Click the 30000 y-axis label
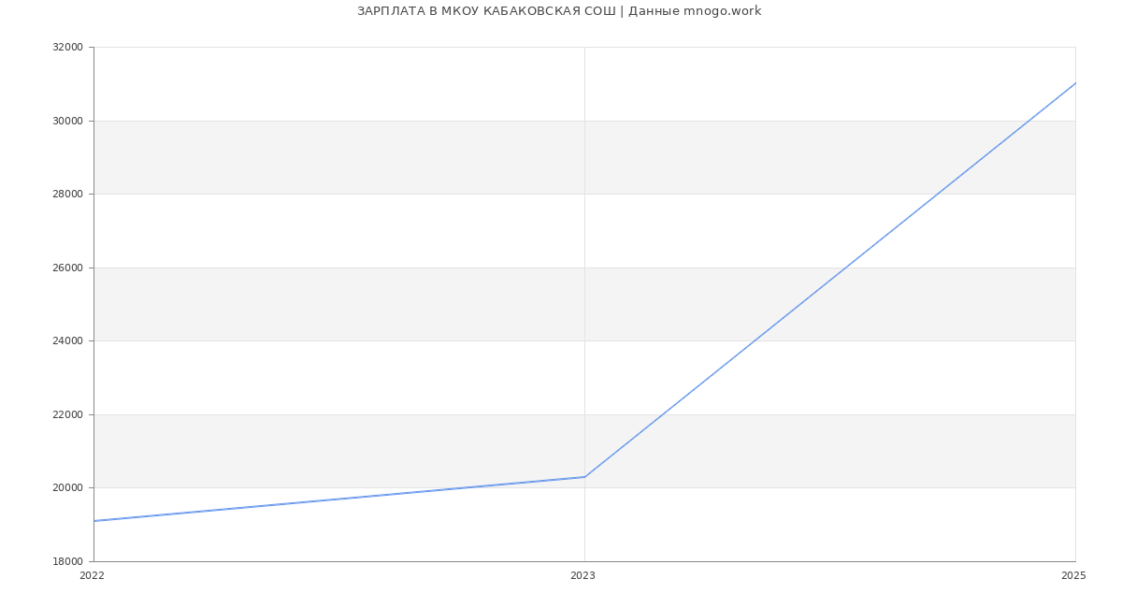This screenshot has width=1122, height=608. [67, 121]
